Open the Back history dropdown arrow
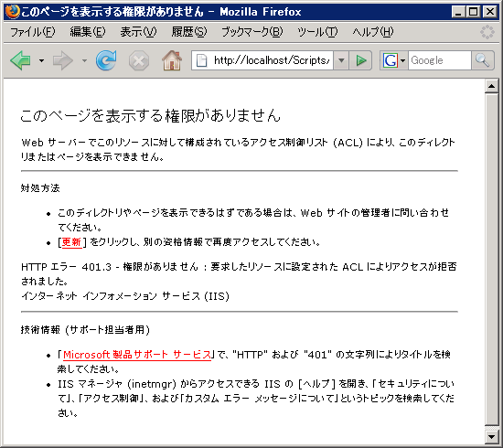Image resolution: width=503 pixels, height=448 pixels. (41, 60)
